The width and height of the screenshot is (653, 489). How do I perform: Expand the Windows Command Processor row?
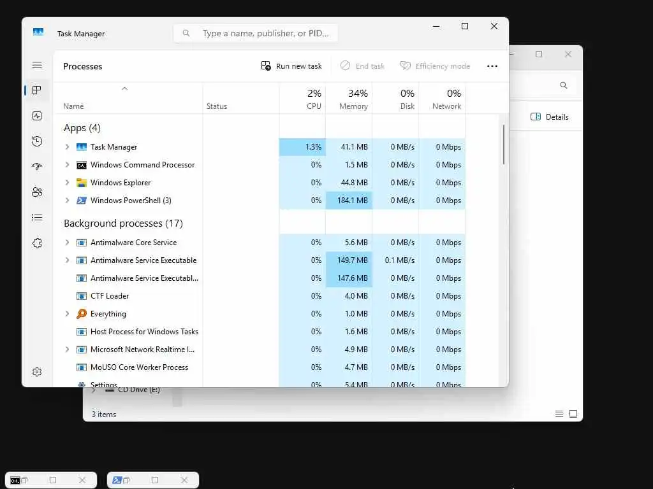67,165
